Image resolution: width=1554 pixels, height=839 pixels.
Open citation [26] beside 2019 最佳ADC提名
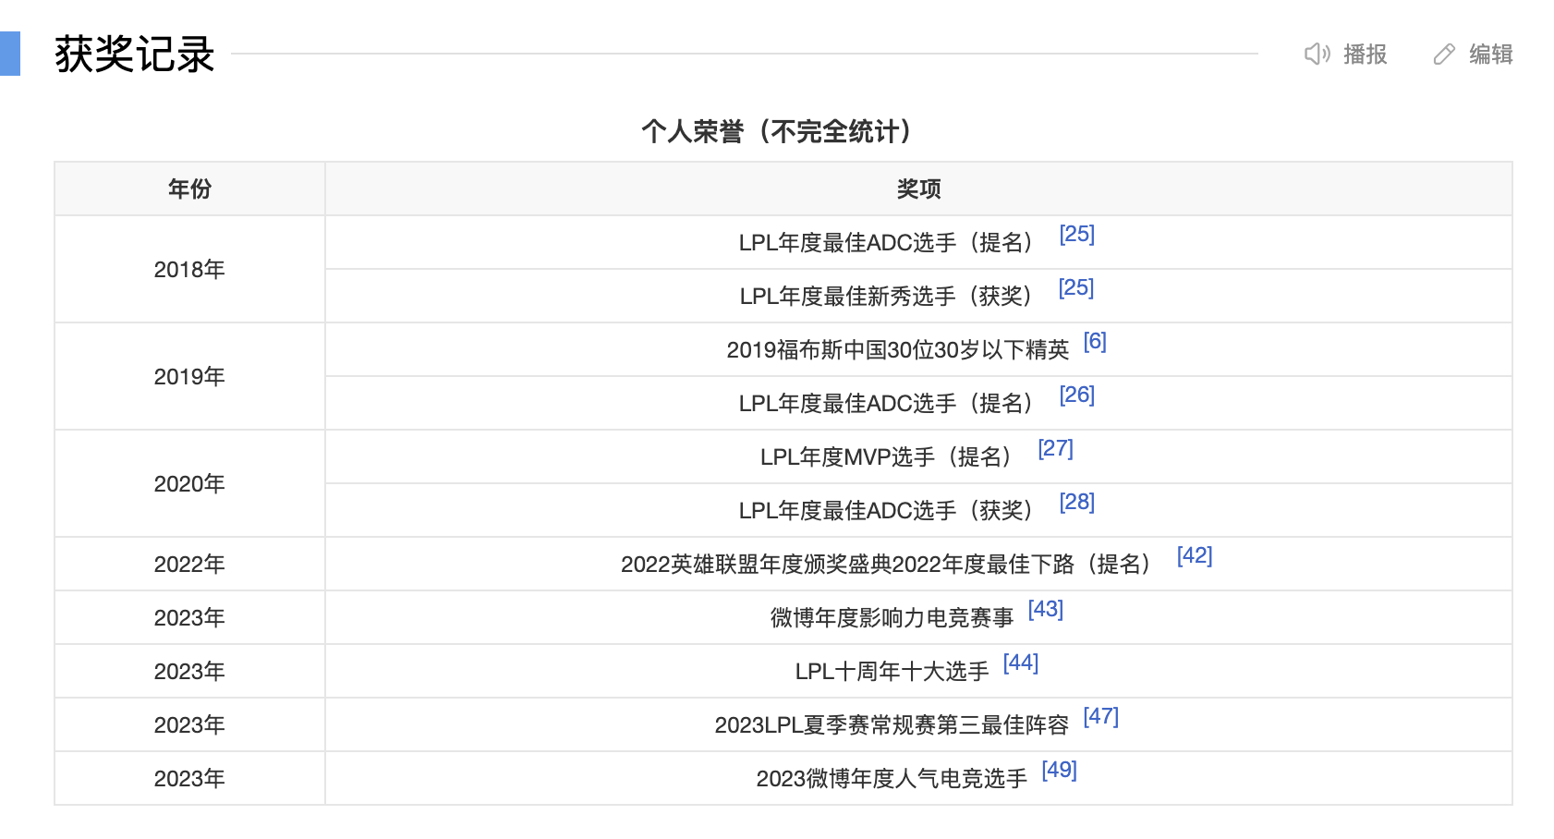pos(1076,395)
